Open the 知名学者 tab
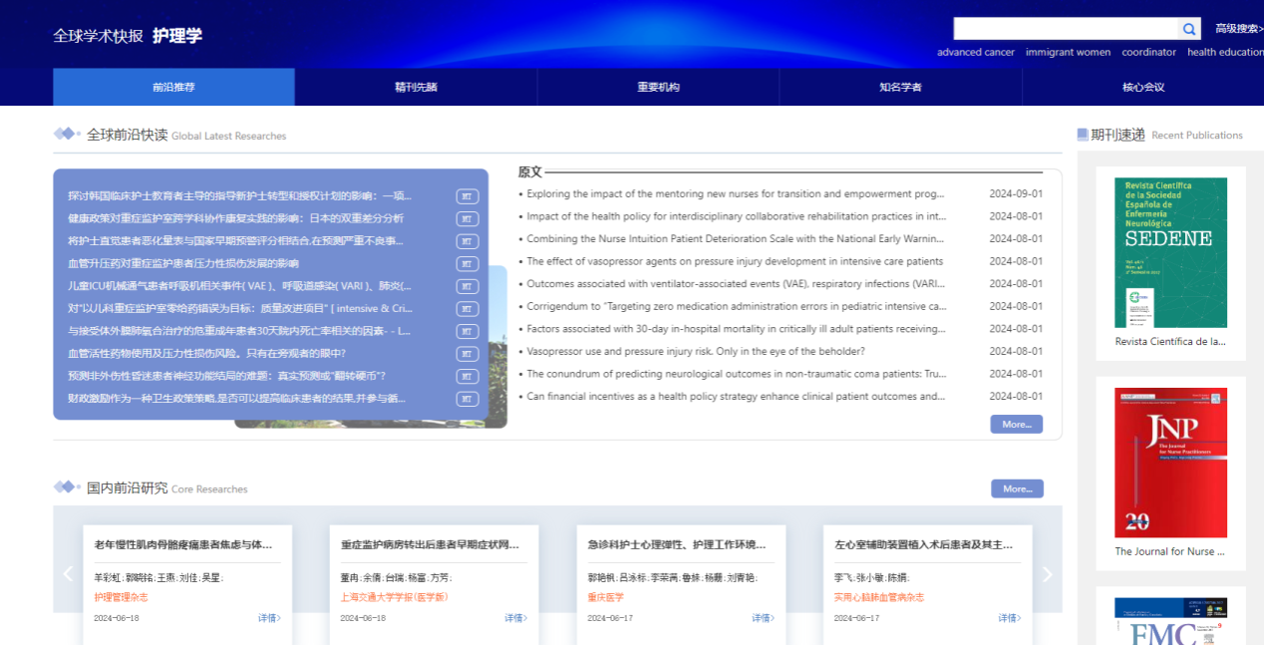Screen dimensions: 1264x645 [x=900, y=87]
